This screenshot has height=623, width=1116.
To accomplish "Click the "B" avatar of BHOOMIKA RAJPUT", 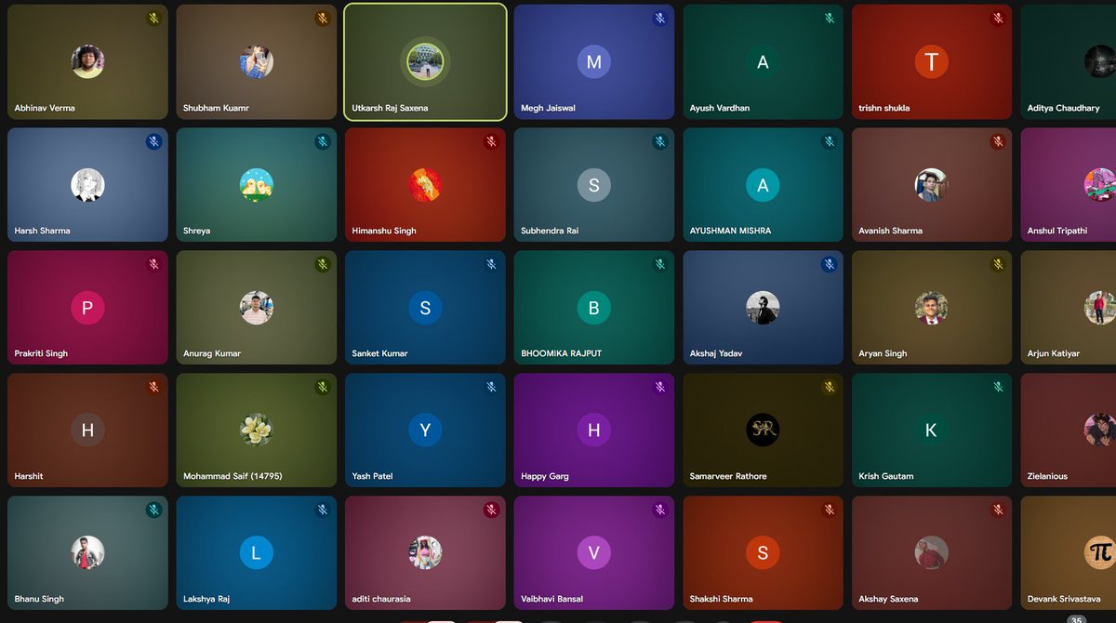I will [593, 308].
